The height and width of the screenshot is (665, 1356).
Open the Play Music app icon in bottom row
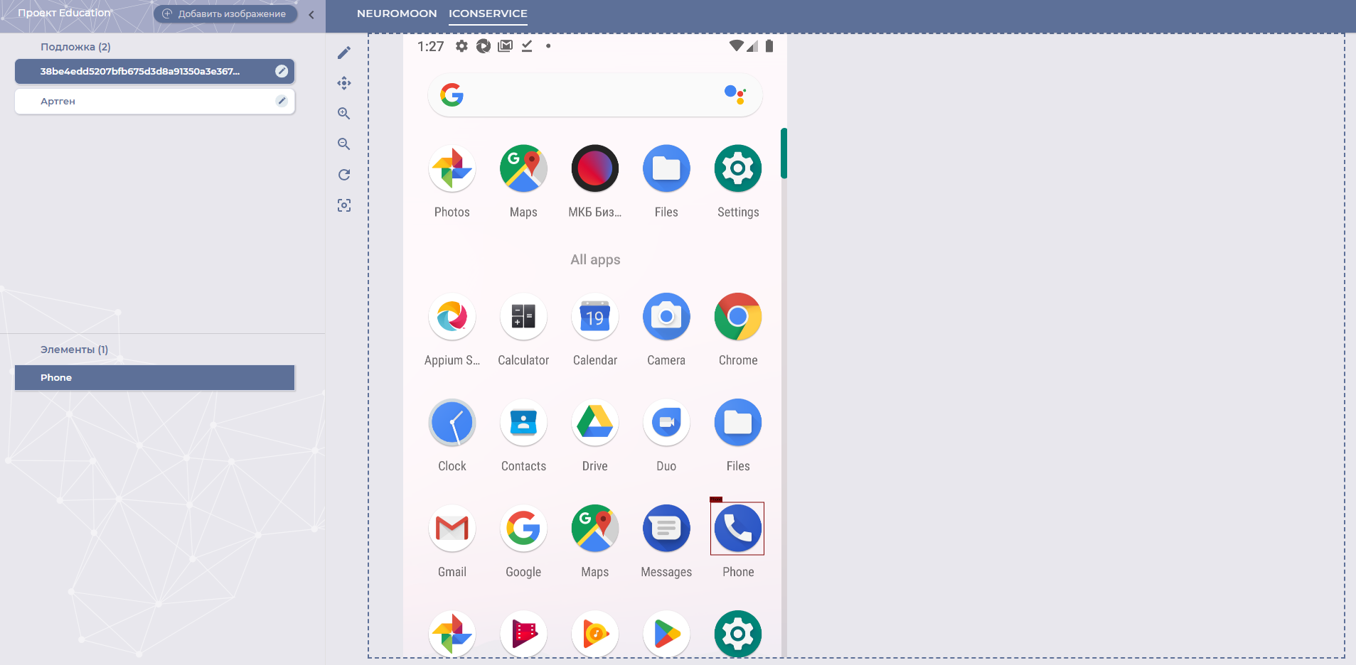coord(595,633)
